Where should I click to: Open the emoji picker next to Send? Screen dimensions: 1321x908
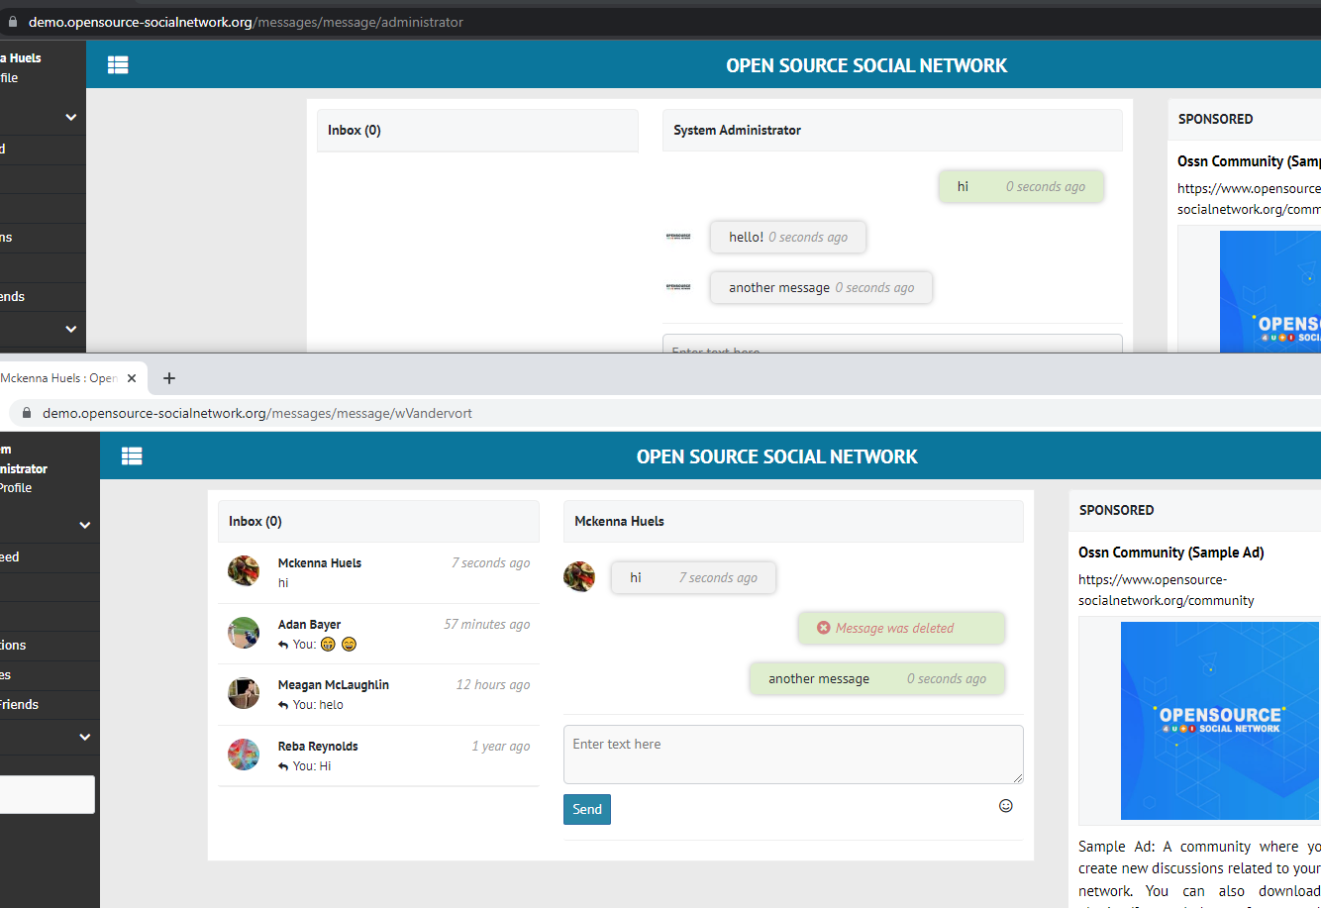(1006, 806)
